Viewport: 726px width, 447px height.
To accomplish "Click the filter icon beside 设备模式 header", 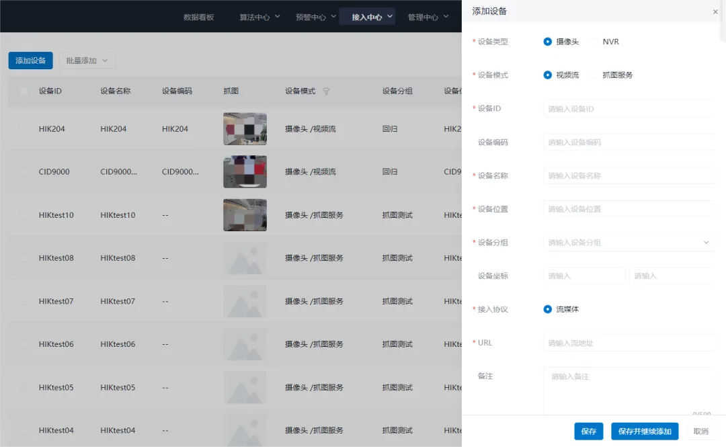I will [x=326, y=91].
